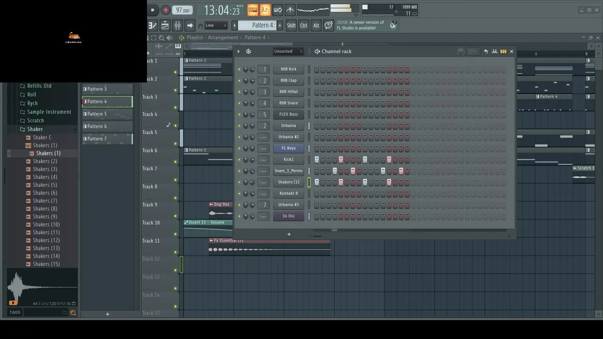Select the Playlist select tool icon

(x=154, y=38)
